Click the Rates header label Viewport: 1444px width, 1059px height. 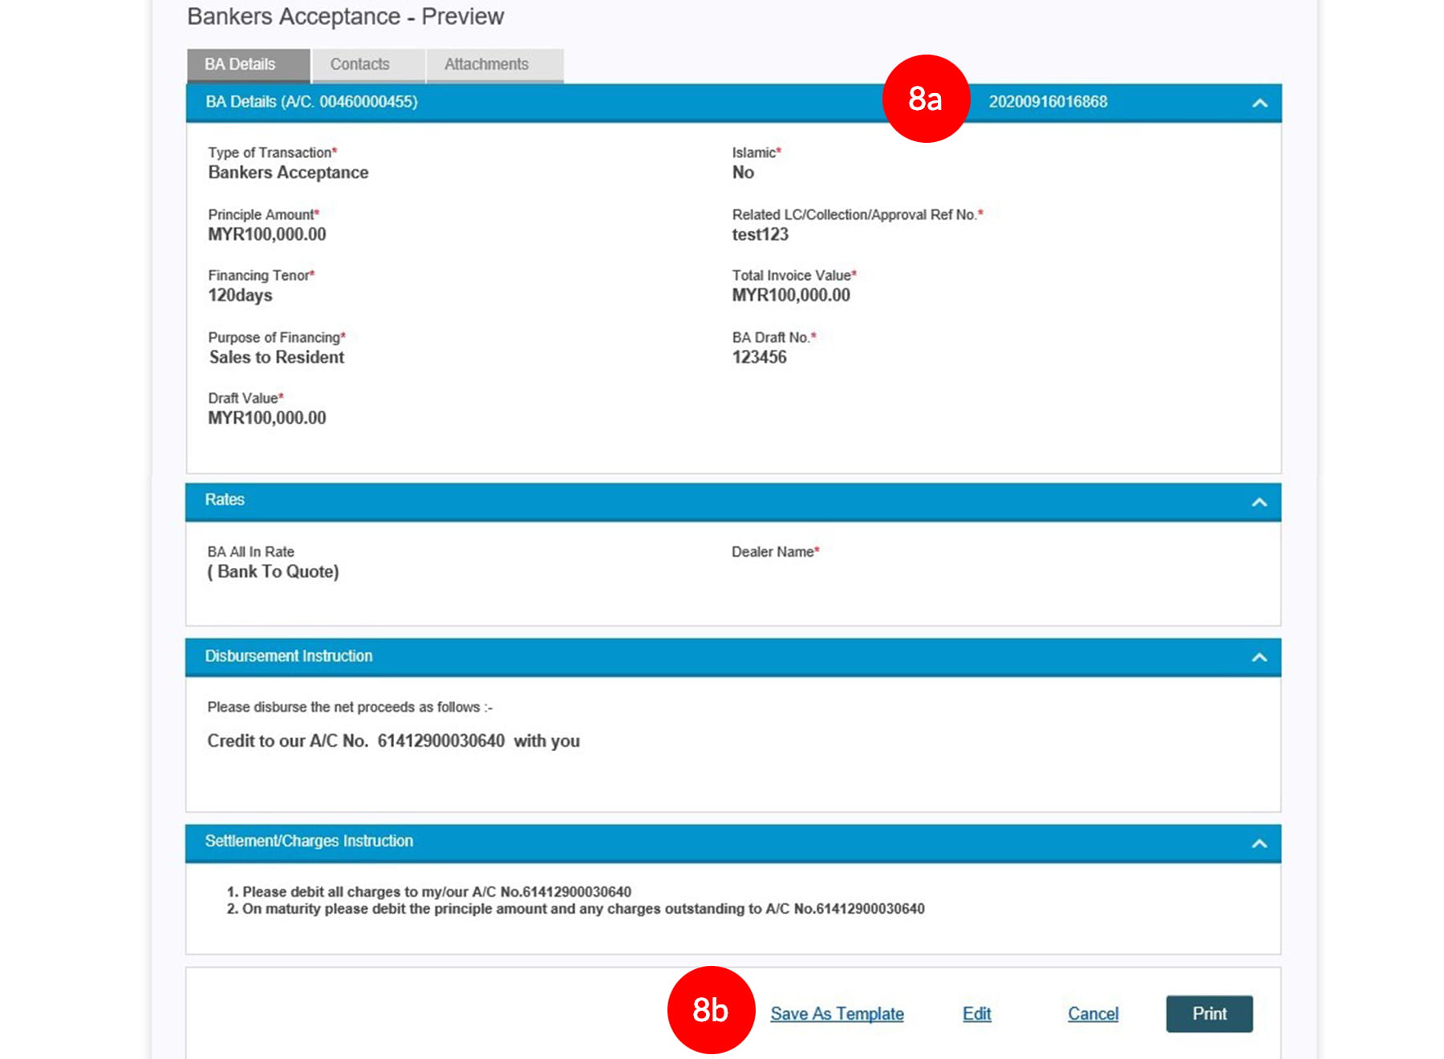tap(225, 500)
